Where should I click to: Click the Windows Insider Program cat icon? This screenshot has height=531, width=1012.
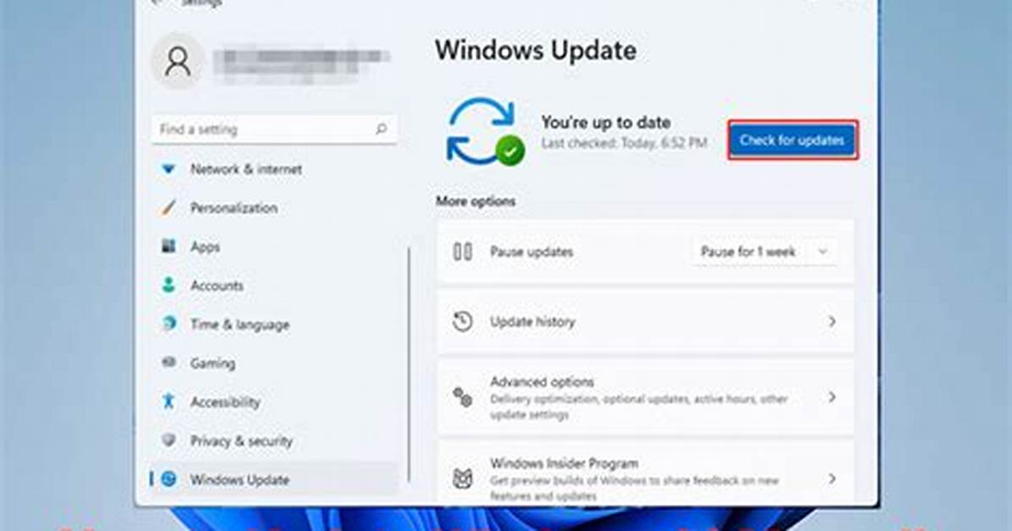point(463,479)
